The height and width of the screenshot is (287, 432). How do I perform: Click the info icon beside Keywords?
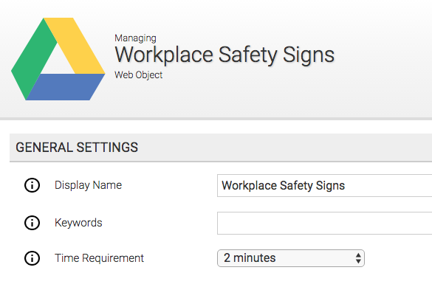tap(32, 223)
